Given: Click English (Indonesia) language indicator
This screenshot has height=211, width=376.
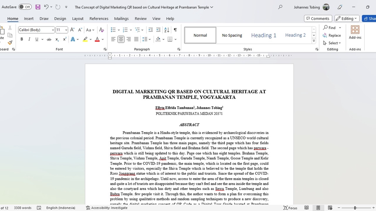Looking at the screenshot, I should point(61,207).
